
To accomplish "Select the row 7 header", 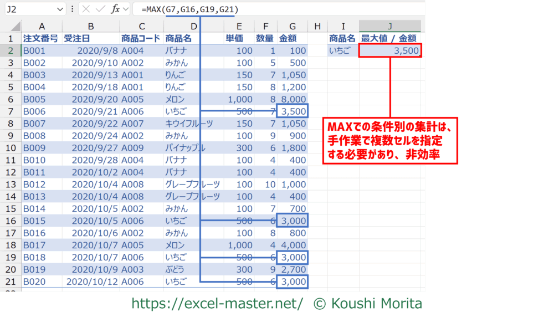I will [11, 111].
